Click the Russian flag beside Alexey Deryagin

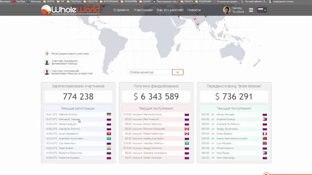pos(265,115)
